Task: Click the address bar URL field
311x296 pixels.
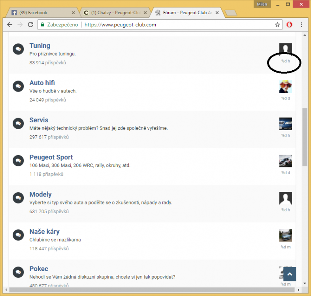Action: pyautogui.click(x=160, y=24)
